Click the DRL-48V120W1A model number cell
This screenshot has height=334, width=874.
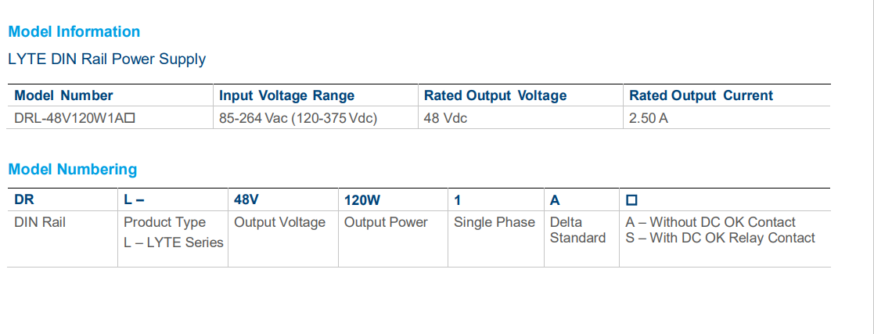74,119
